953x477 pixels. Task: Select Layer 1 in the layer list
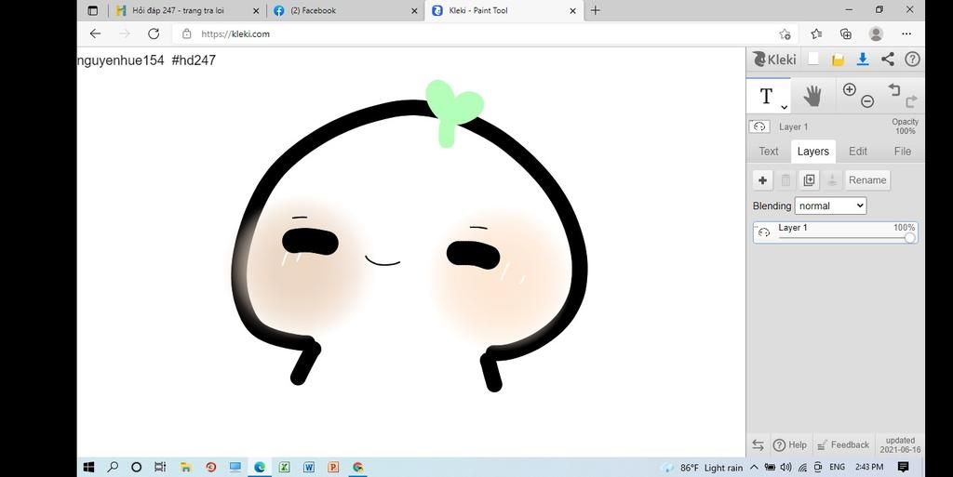[x=835, y=232]
